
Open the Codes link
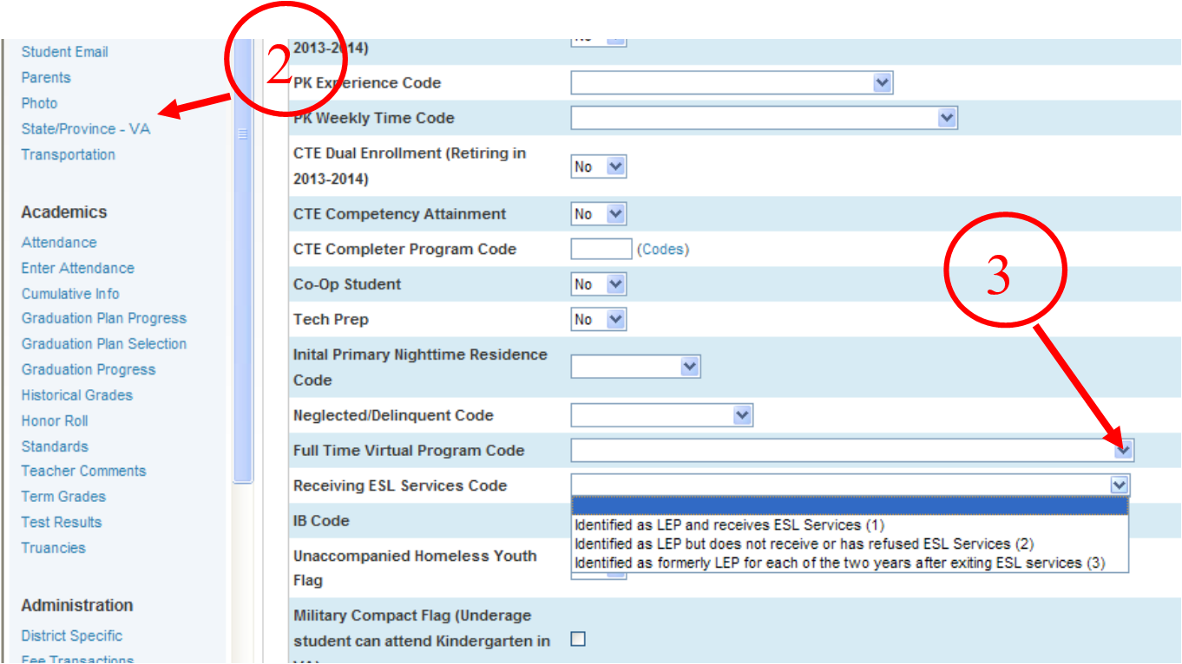click(663, 250)
